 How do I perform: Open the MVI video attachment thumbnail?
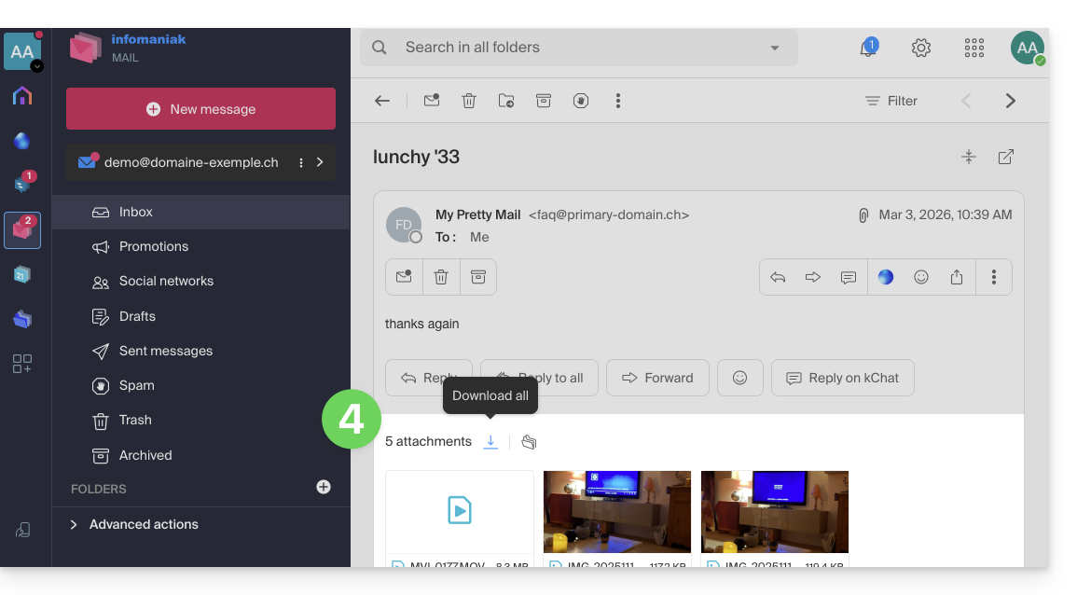point(460,510)
